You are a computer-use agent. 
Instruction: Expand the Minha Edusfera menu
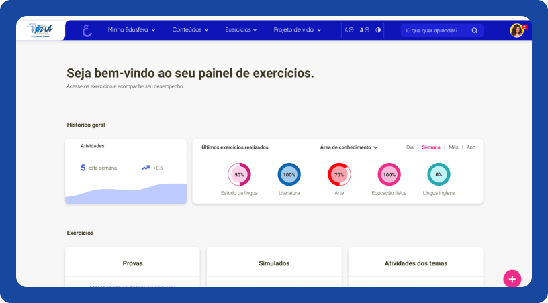click(x=132, y=30)
